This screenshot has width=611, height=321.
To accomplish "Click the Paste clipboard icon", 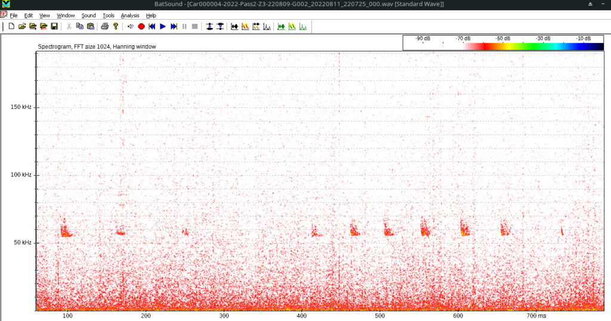I will click(x=91, y=27).
